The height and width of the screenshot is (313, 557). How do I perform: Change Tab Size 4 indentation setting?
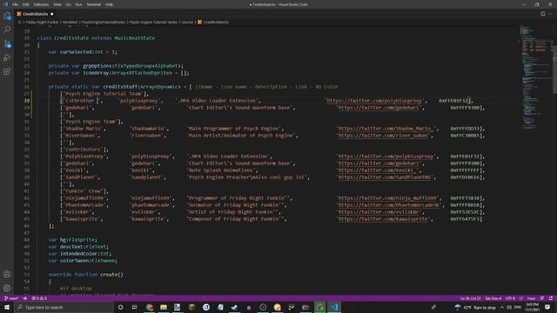(493, 298)
